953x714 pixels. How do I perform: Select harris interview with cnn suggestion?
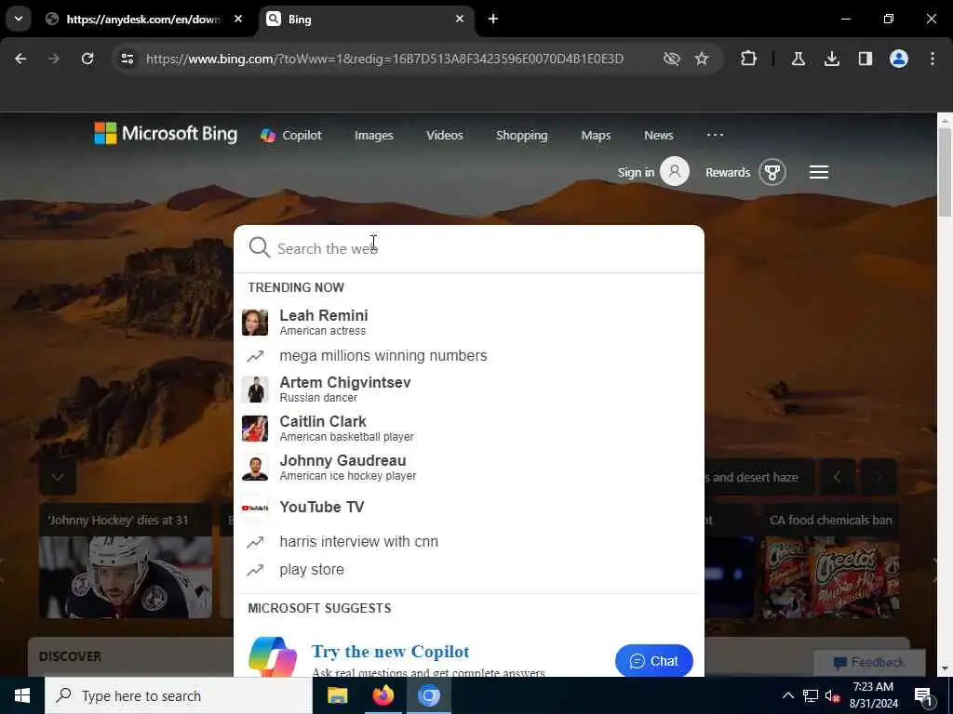click(469, 542)
